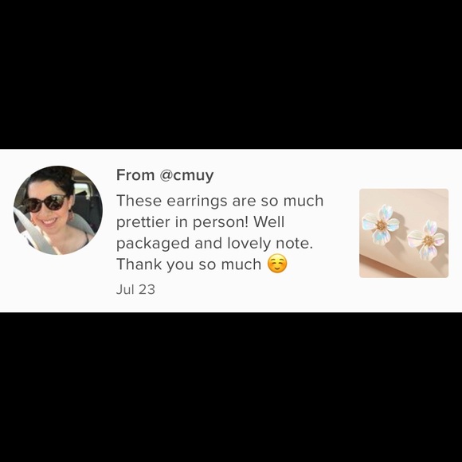This screenshot has height=462, width=462.
Task: Click the word packaged in the review
Action: point(153,245)
